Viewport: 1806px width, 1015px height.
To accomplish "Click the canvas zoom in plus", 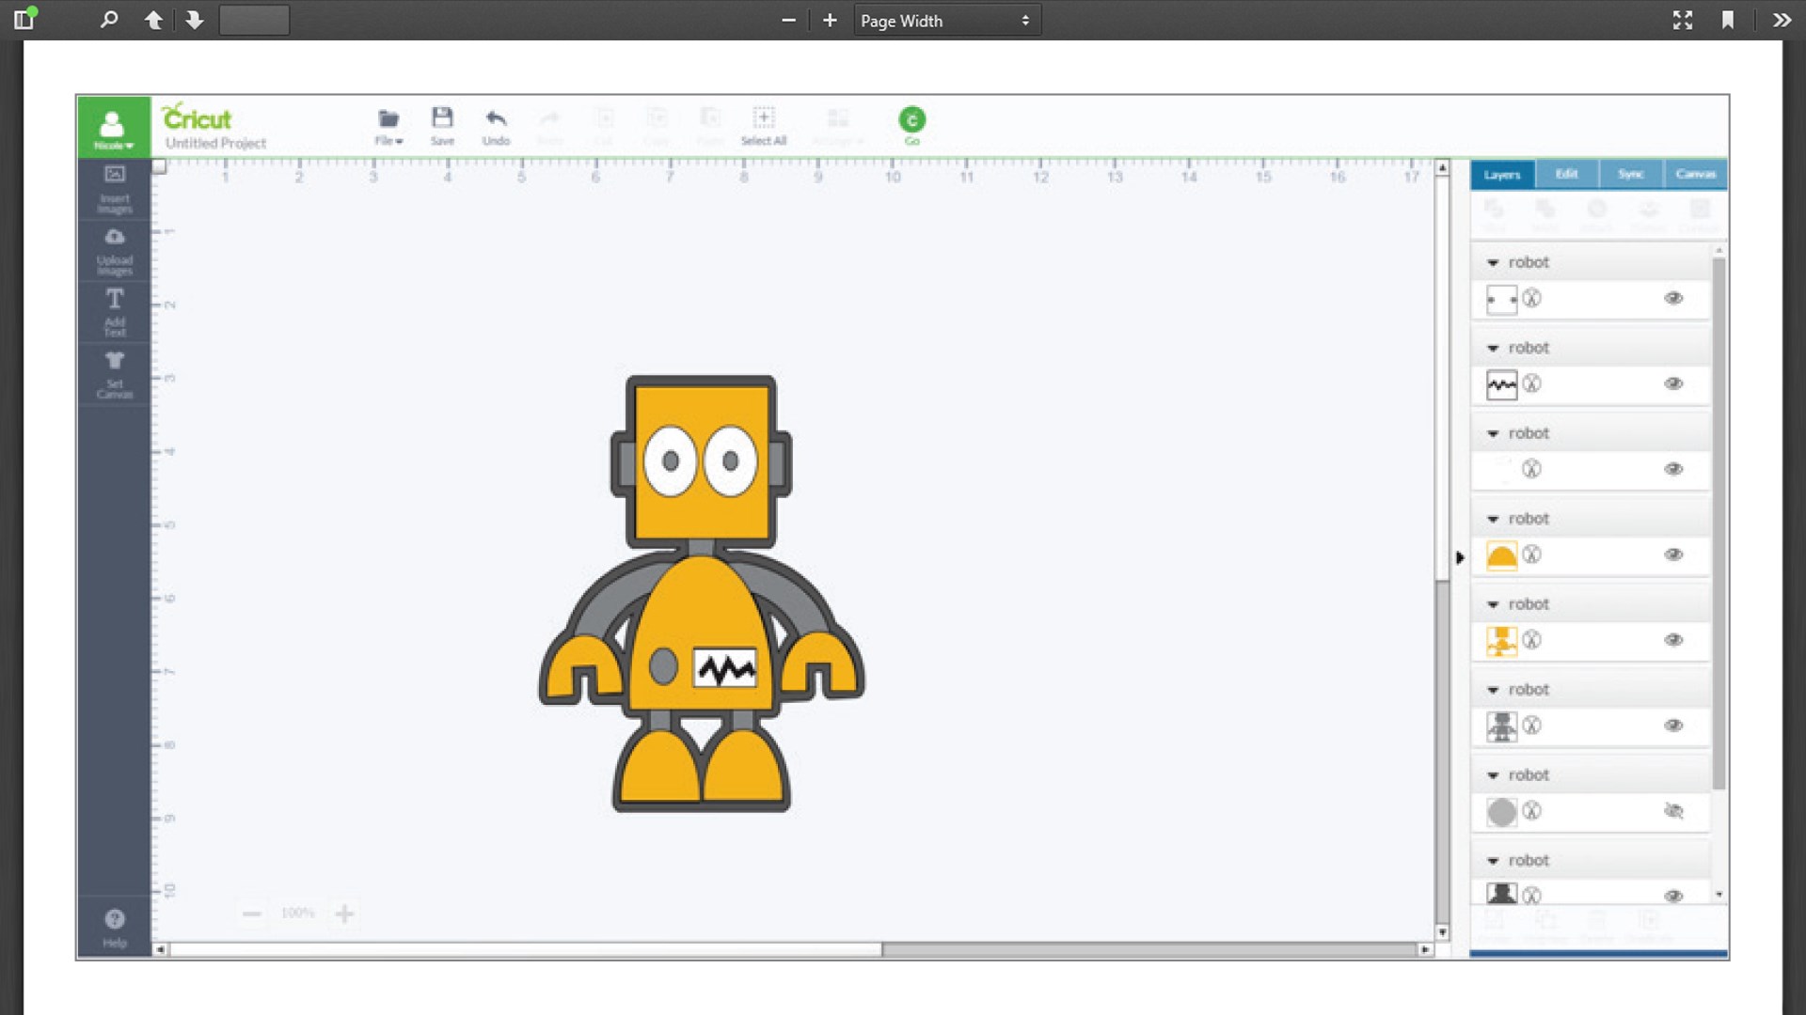I will pyautogui.click(x=344, y=913).
